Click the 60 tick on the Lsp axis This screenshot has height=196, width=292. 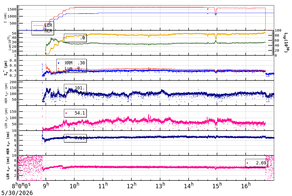pyautogui.click(x=277, y=40)
